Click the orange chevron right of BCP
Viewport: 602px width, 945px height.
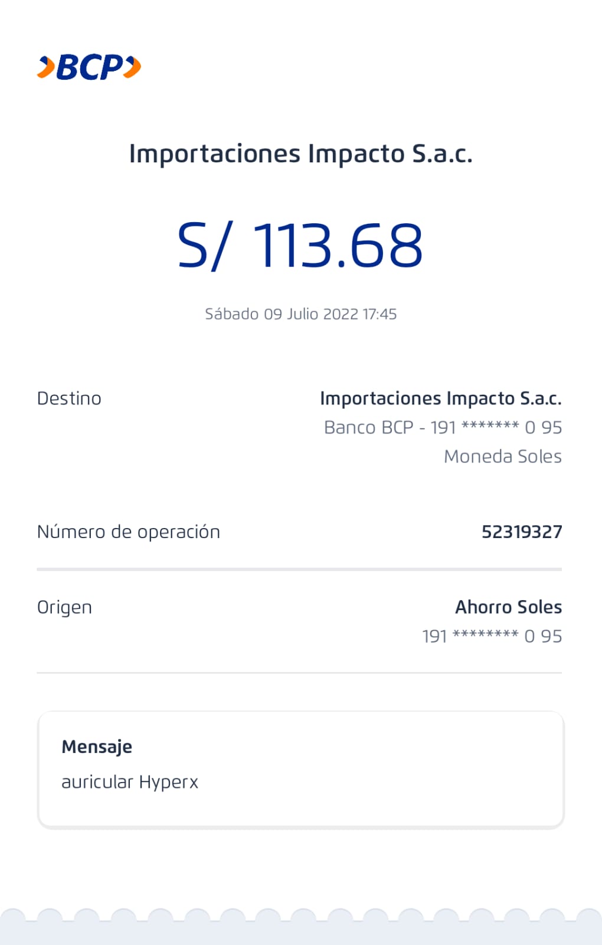coord(133,67)
